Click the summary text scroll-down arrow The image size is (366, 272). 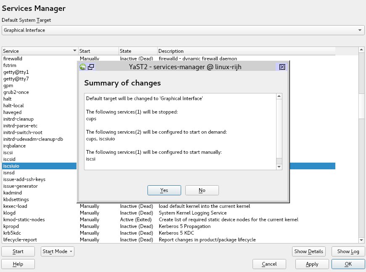(x=279, y=167)
